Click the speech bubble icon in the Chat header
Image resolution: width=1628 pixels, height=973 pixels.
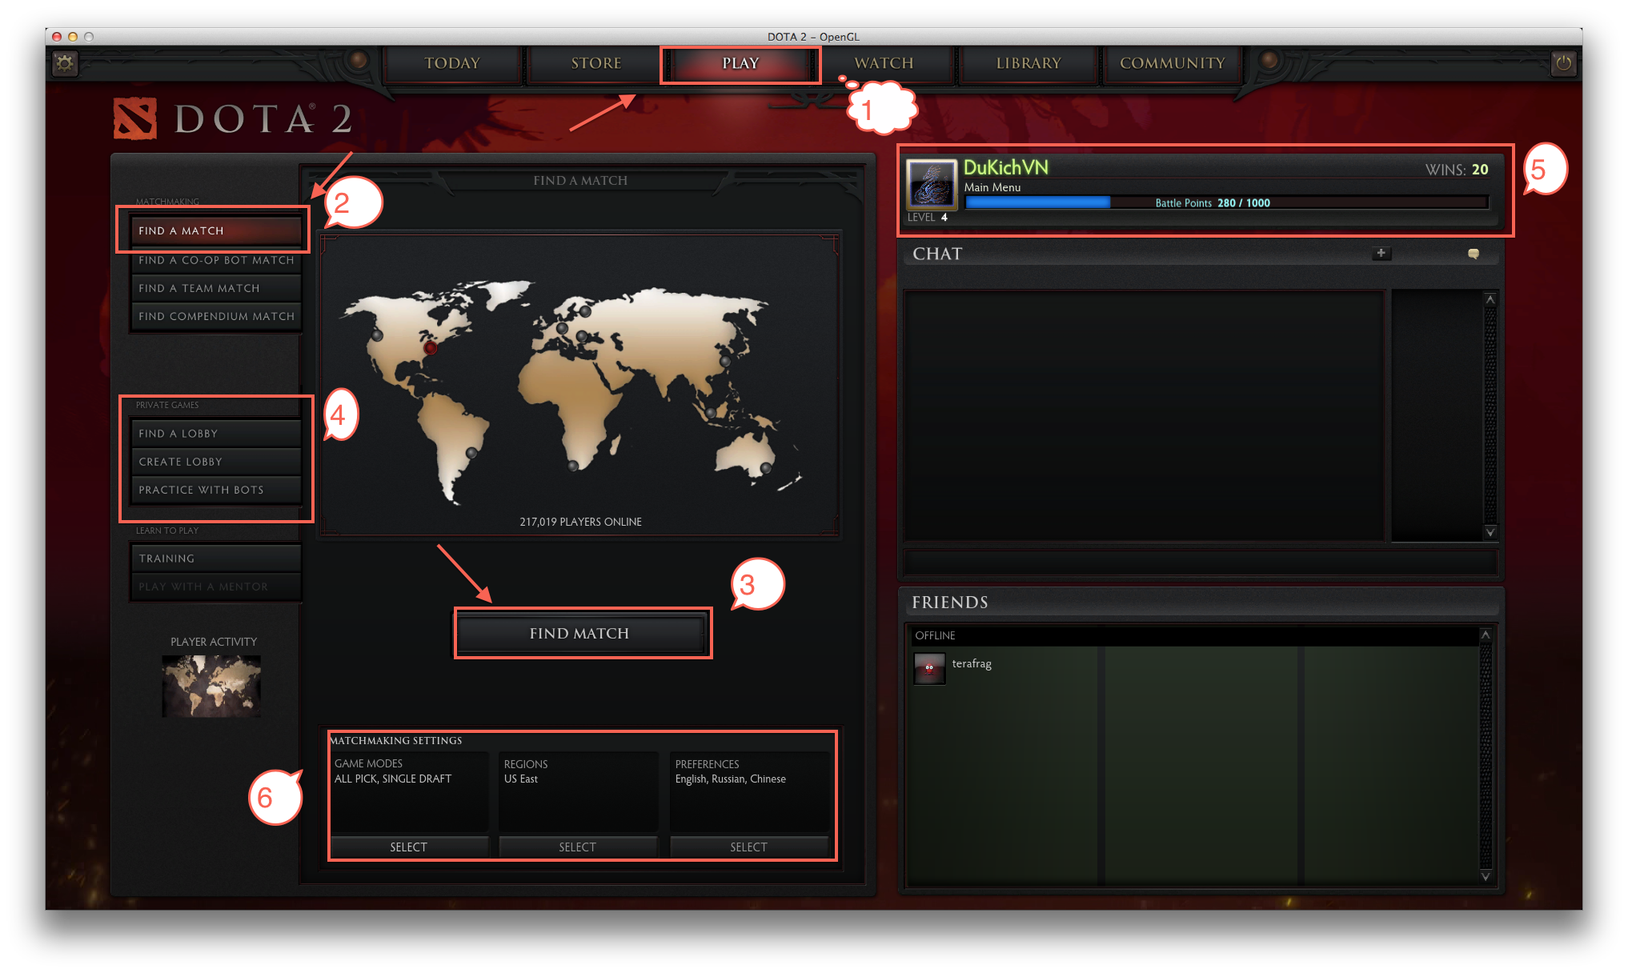click(x=1473, y=253)
